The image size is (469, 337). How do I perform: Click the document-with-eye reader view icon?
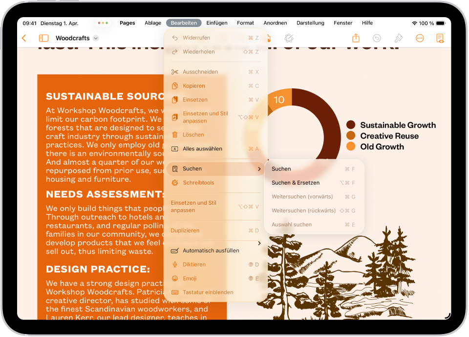[440, 38]
